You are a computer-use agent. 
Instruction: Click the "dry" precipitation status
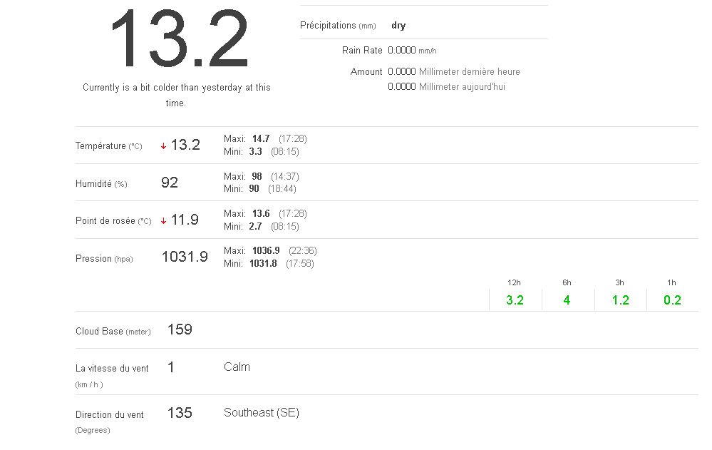(398, 26)
